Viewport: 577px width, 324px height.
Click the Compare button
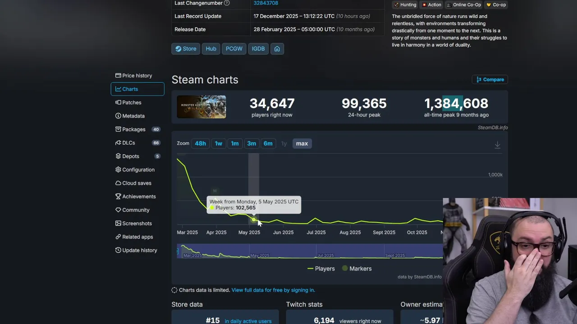(490, 80)
